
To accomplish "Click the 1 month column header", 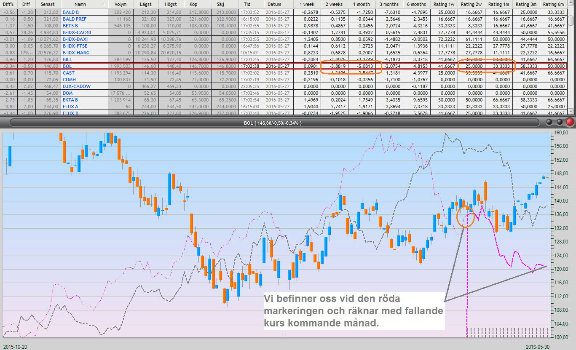I will coord(362,4).
